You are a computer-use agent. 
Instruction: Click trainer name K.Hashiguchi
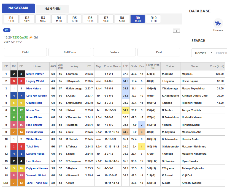pos(171,96)
